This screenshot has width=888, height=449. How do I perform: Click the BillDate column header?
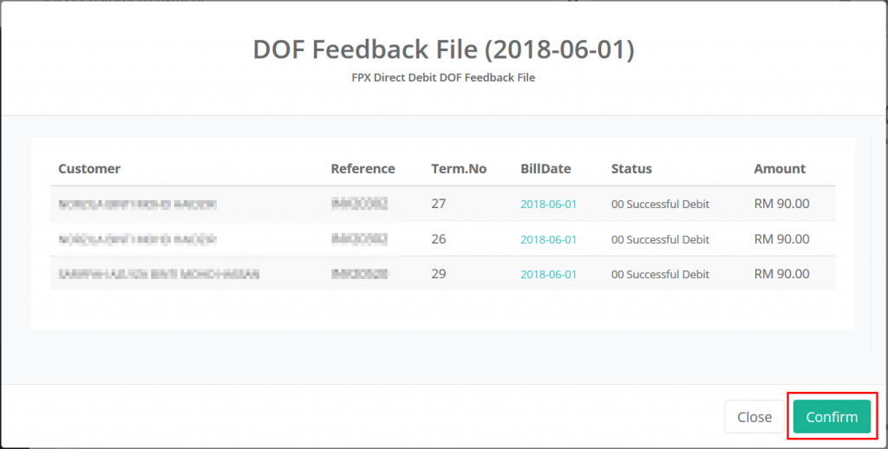point(545,169)
